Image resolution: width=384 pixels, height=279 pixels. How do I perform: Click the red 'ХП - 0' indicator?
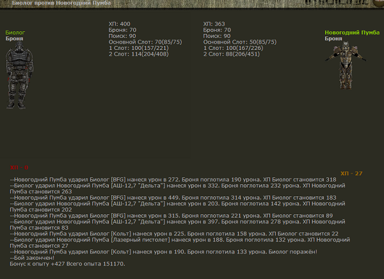pos(19,167)
